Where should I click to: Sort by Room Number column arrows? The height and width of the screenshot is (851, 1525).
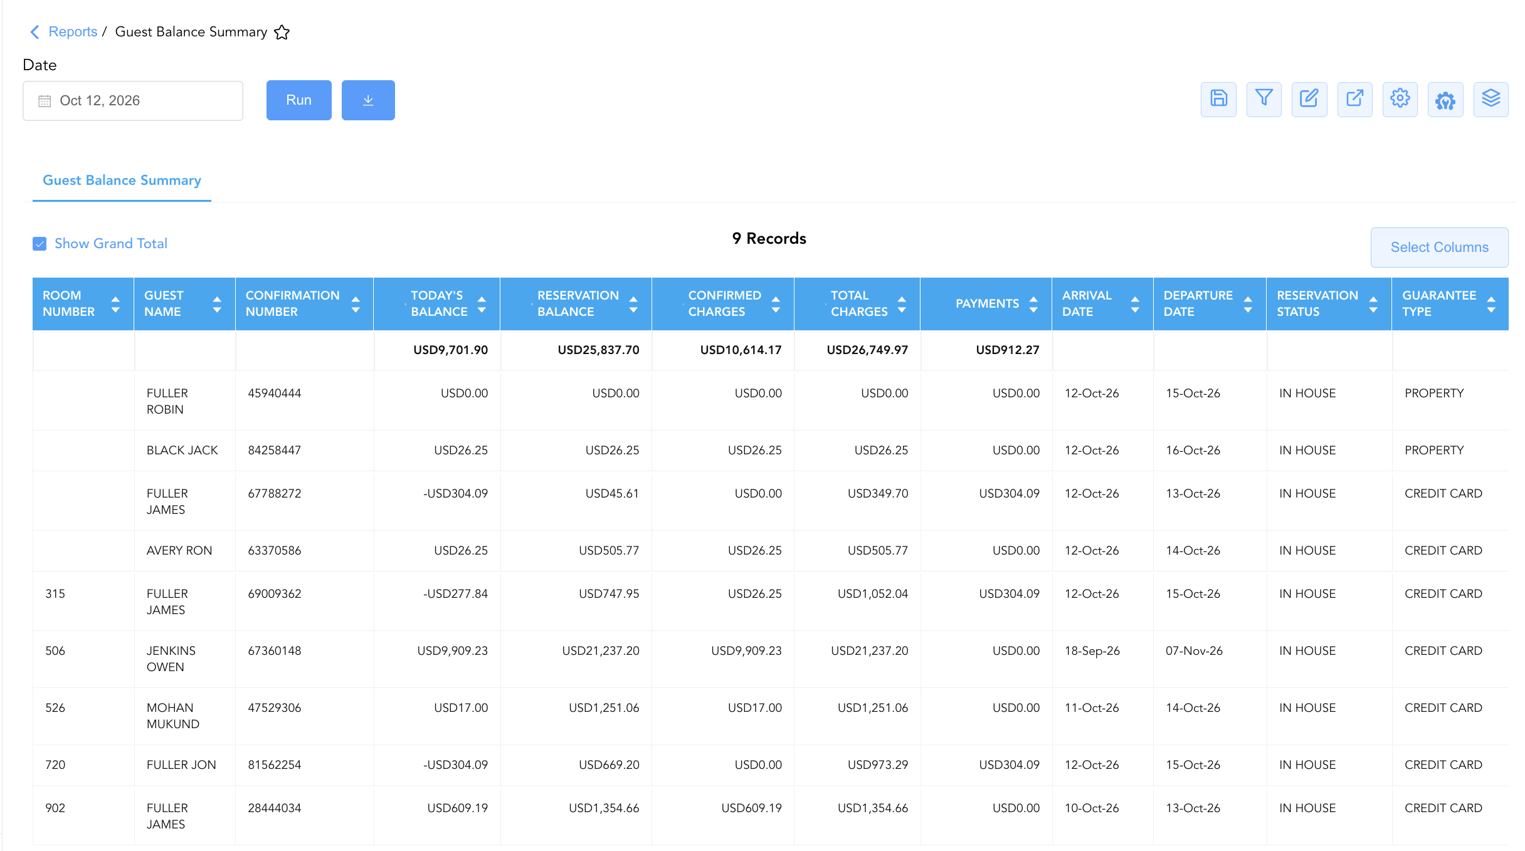(115, 304)
